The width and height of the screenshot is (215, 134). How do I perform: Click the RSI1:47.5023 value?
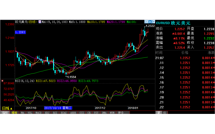[x=46, y=81]
